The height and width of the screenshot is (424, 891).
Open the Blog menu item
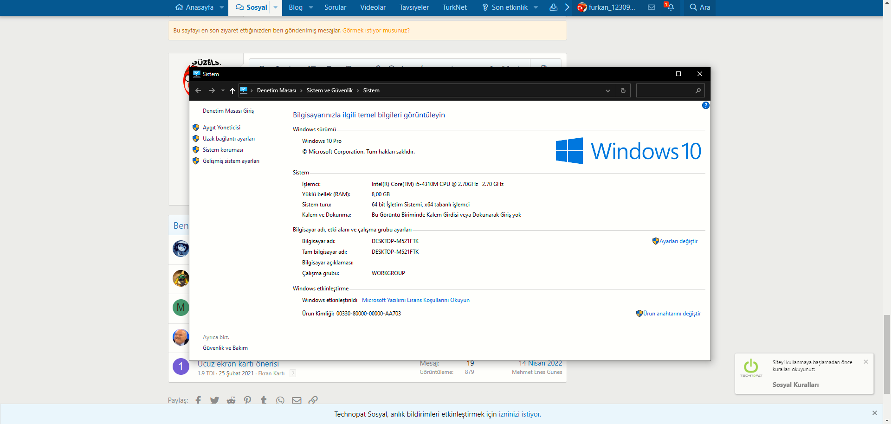coord(296,7)
